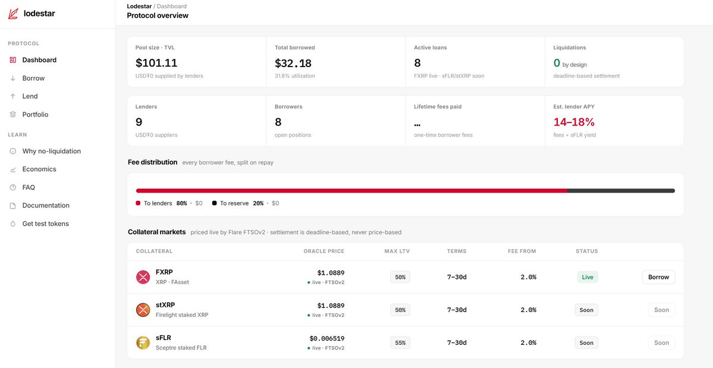The width and height of the screenshot is (713, 368).
Task: Click the FXRP oracle price $1.0889
Action: [x=331, y=273]
